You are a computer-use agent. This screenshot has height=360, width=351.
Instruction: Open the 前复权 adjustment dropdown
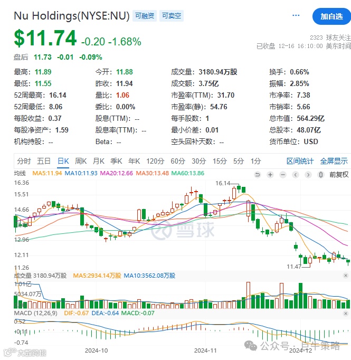(339, 175)
